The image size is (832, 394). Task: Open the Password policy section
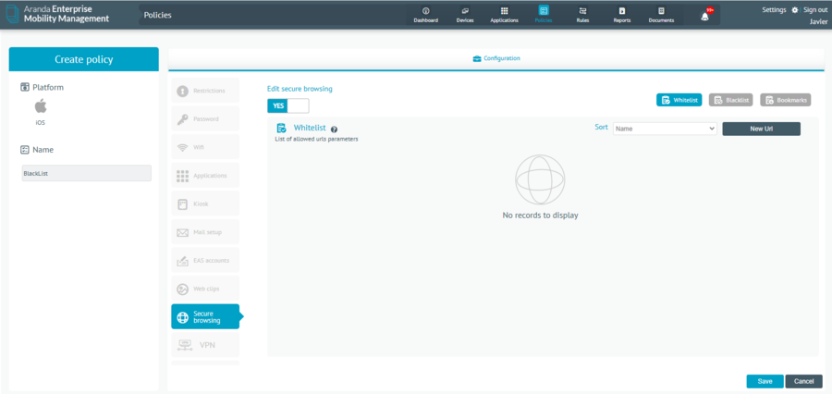point(205,118)
